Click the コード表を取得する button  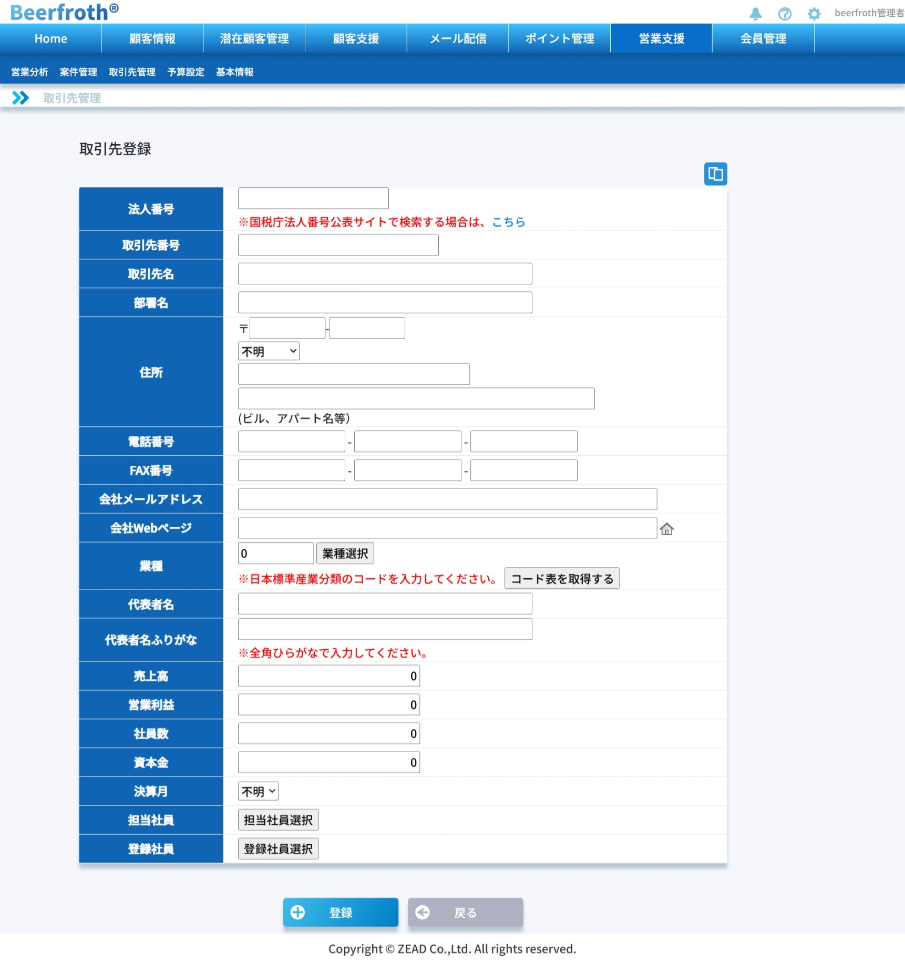562,579
